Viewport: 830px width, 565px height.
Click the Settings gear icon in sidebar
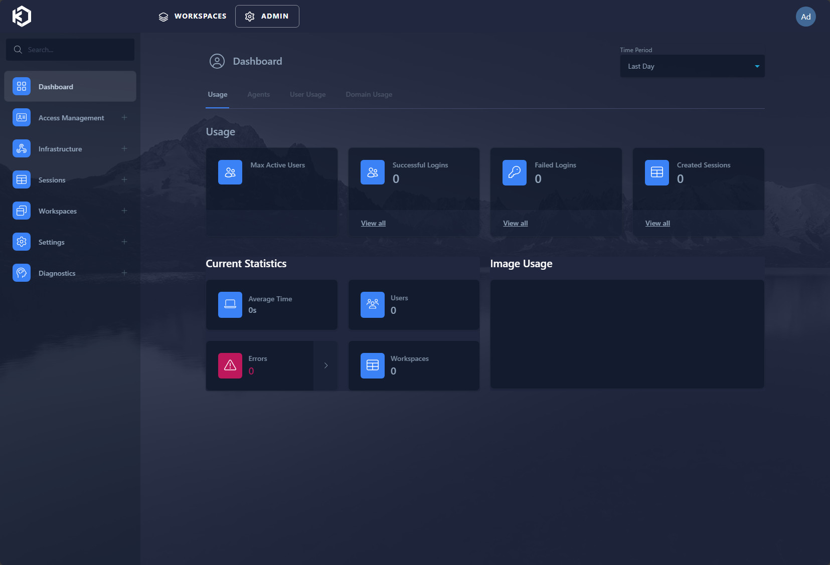click(22, 242)
